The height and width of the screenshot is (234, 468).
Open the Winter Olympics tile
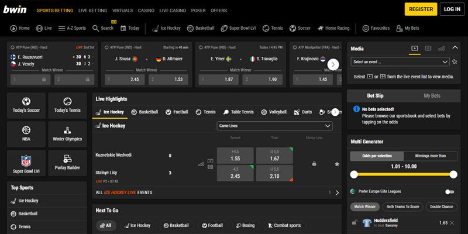pos(67,134)
